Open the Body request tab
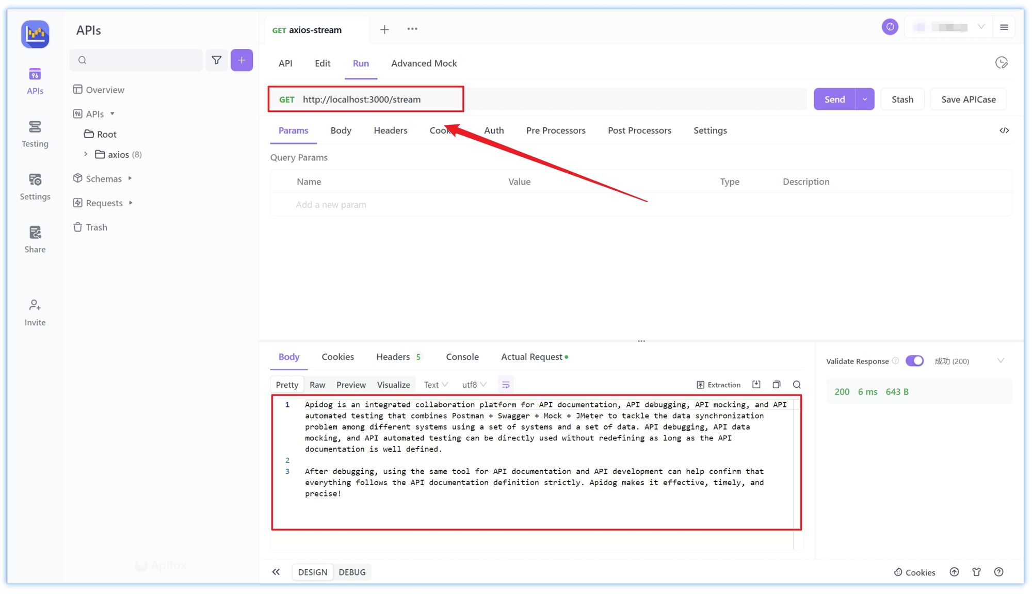 pos(341,130)
